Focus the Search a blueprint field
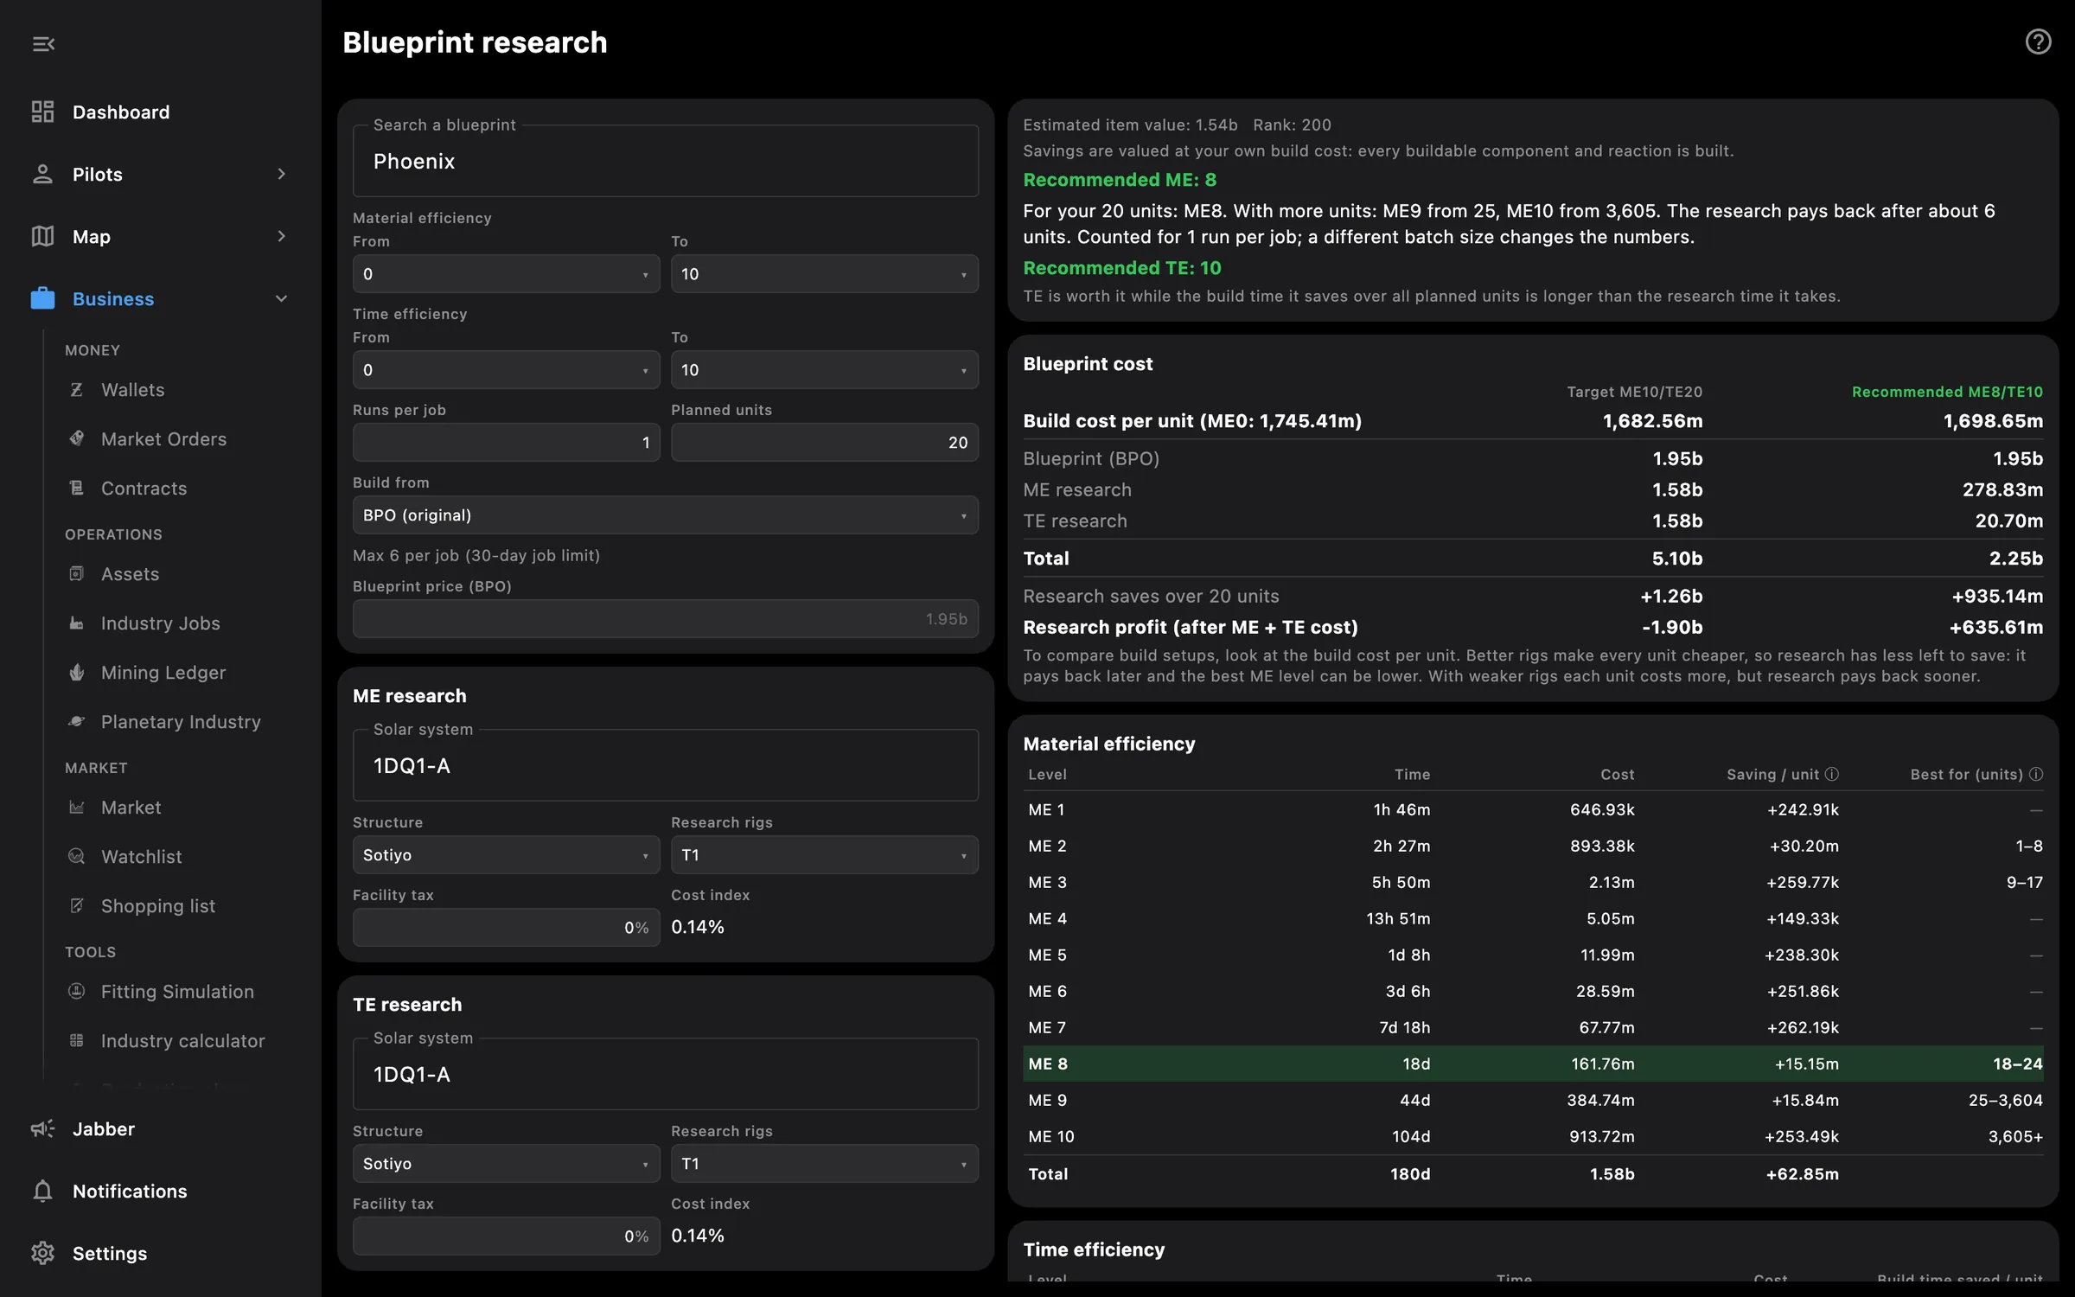Image resolution: width=2075 pixels, height=1297 pixels. (x=666, y=162)
